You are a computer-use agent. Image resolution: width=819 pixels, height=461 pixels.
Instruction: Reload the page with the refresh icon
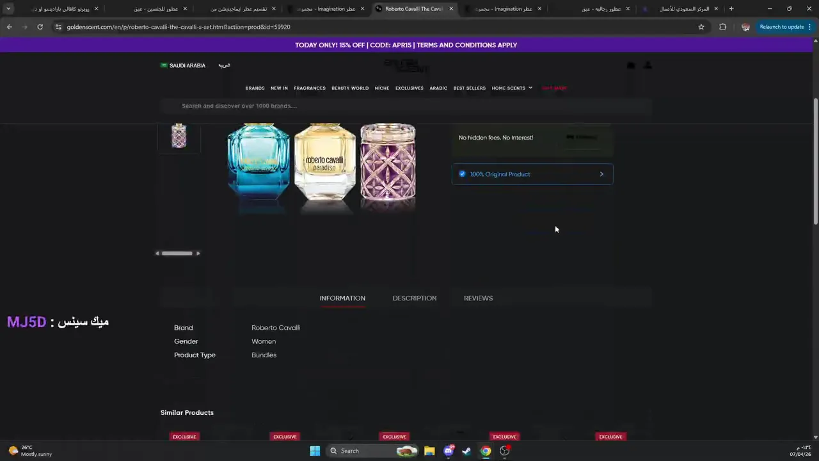coord(40,27)
